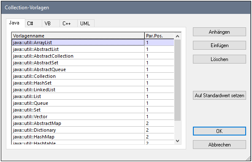Click the Anhängen button

pos(219,32)
